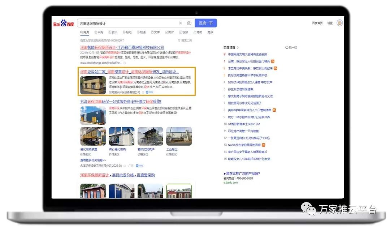Click inside the search input field
The image size is (390, 227).
pyautogui.click(x=126, y=23)
